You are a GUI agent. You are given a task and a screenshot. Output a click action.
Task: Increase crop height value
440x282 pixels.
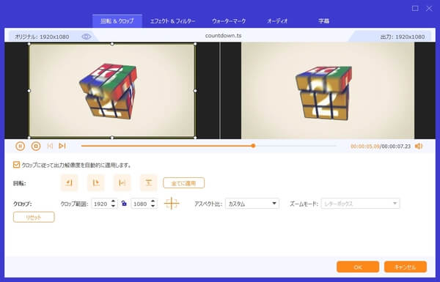pyautogui.click(x=153, y=201)
